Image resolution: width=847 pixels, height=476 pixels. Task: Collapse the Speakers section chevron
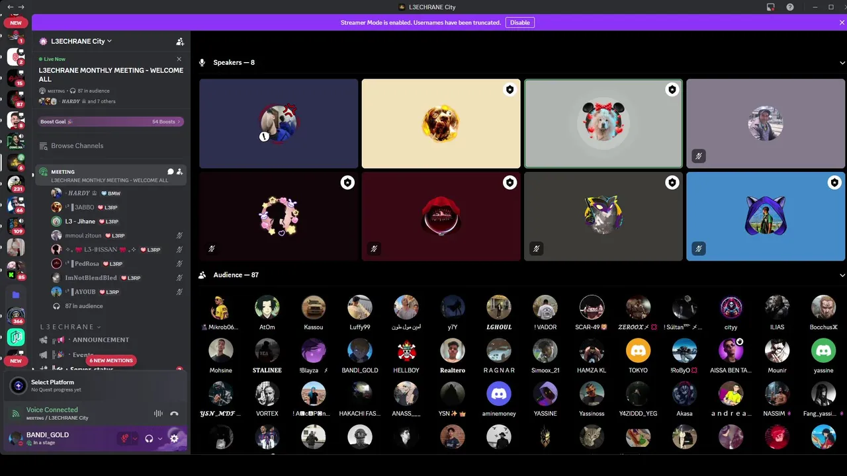[842, 63]
